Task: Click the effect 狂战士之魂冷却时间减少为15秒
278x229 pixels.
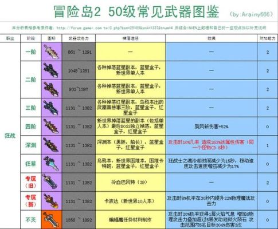Action: [x=212, y=164]
